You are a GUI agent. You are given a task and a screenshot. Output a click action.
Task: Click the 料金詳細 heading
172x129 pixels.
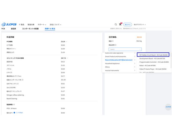point(10,37)
